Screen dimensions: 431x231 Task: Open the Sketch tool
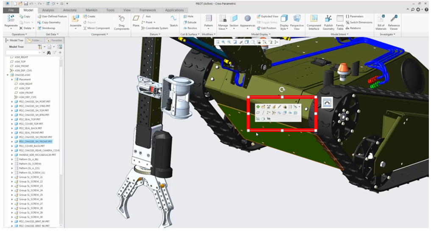point(174,19)
